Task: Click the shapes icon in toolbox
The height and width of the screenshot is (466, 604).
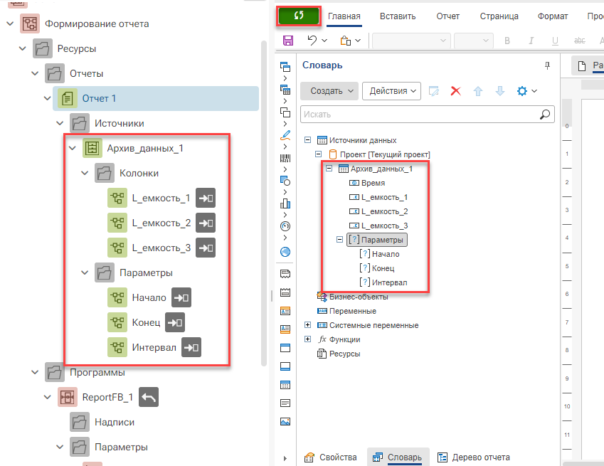Action: [x=285, y=181]
